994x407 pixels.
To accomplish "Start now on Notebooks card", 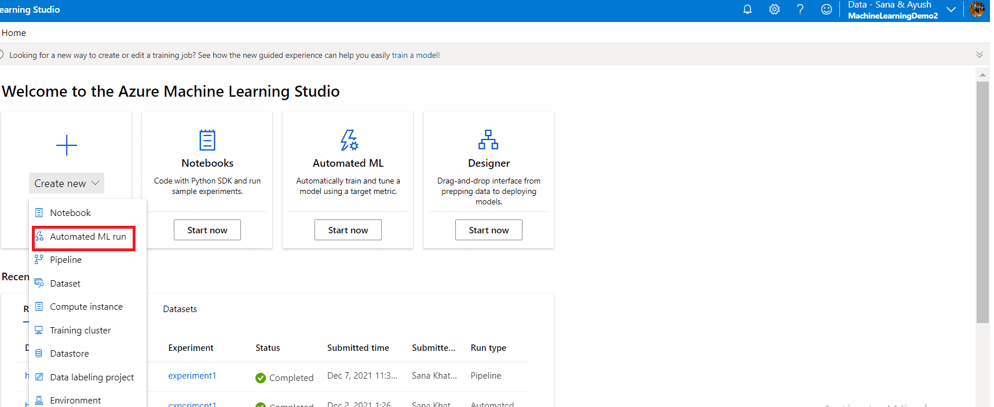I will pos(207,230).
